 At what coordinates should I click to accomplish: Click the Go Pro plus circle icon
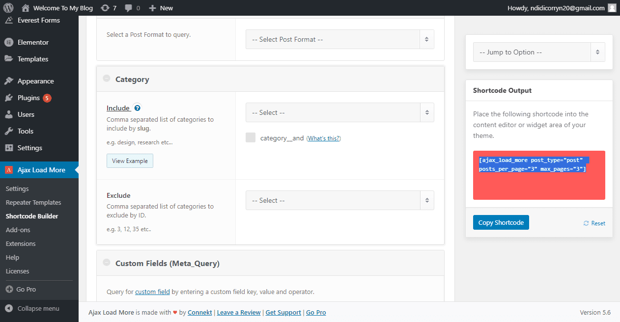point(9,289)
